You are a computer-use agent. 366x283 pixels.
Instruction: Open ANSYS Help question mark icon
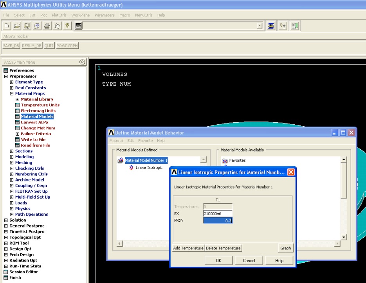(67, 26)
